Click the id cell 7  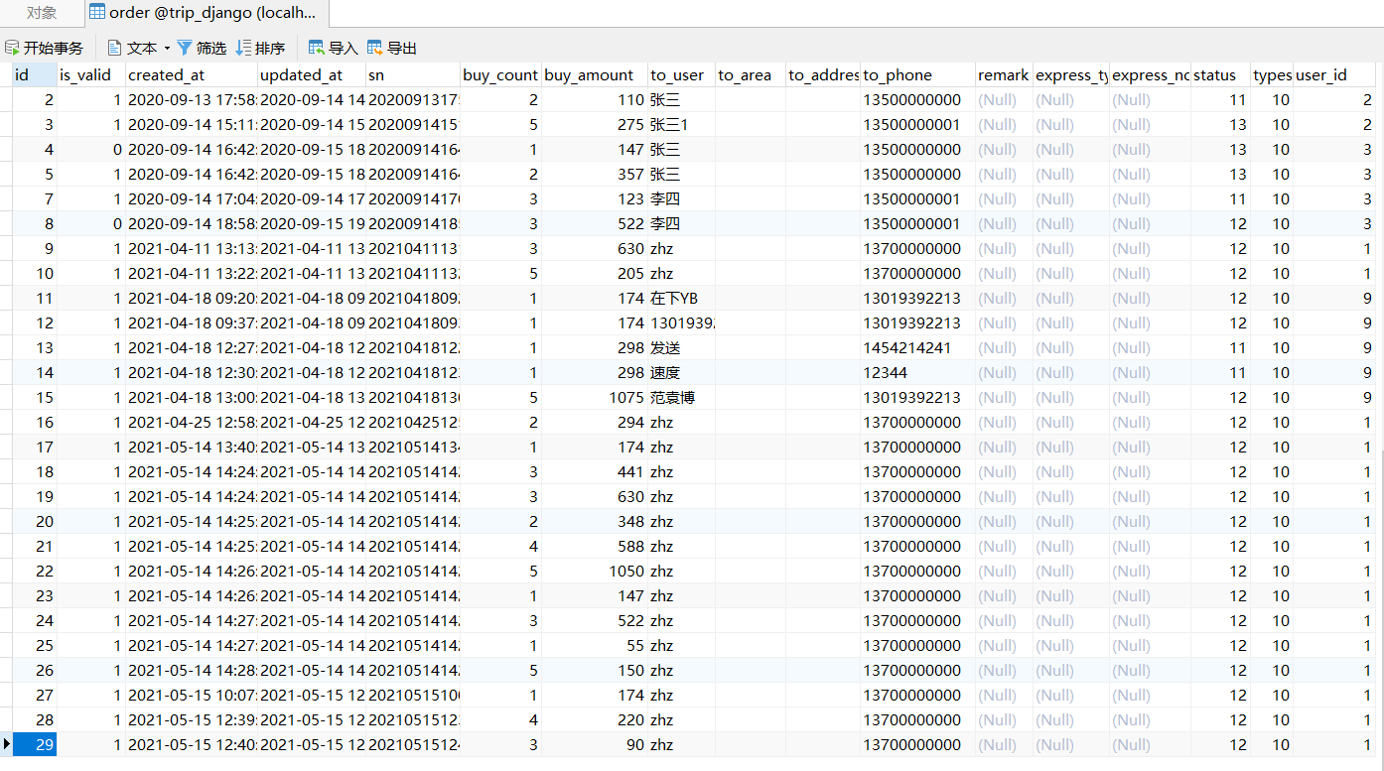35,198
